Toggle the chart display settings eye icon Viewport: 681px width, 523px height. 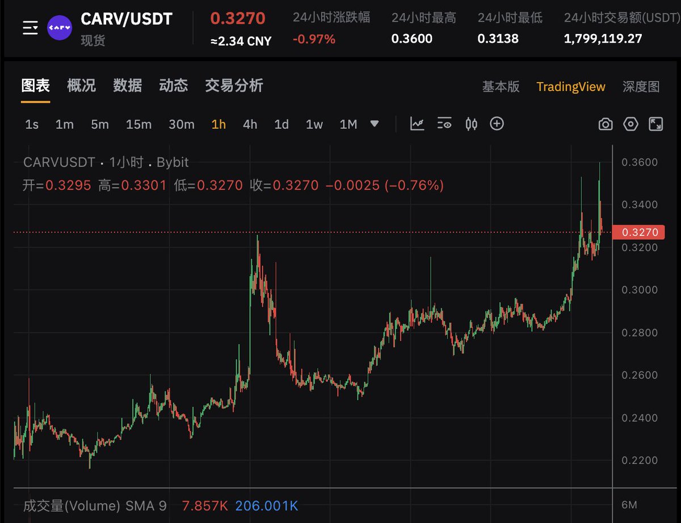pyautogui.click(x=444, y=124)
